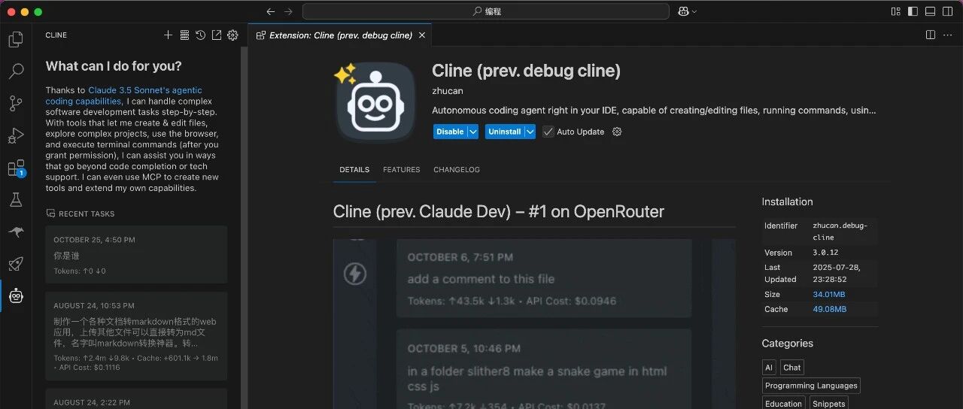The width and height of the screenshot is (963, 409).
Task: Select the Cline robot icon in activity bar
Action: (x=16, y=296)
